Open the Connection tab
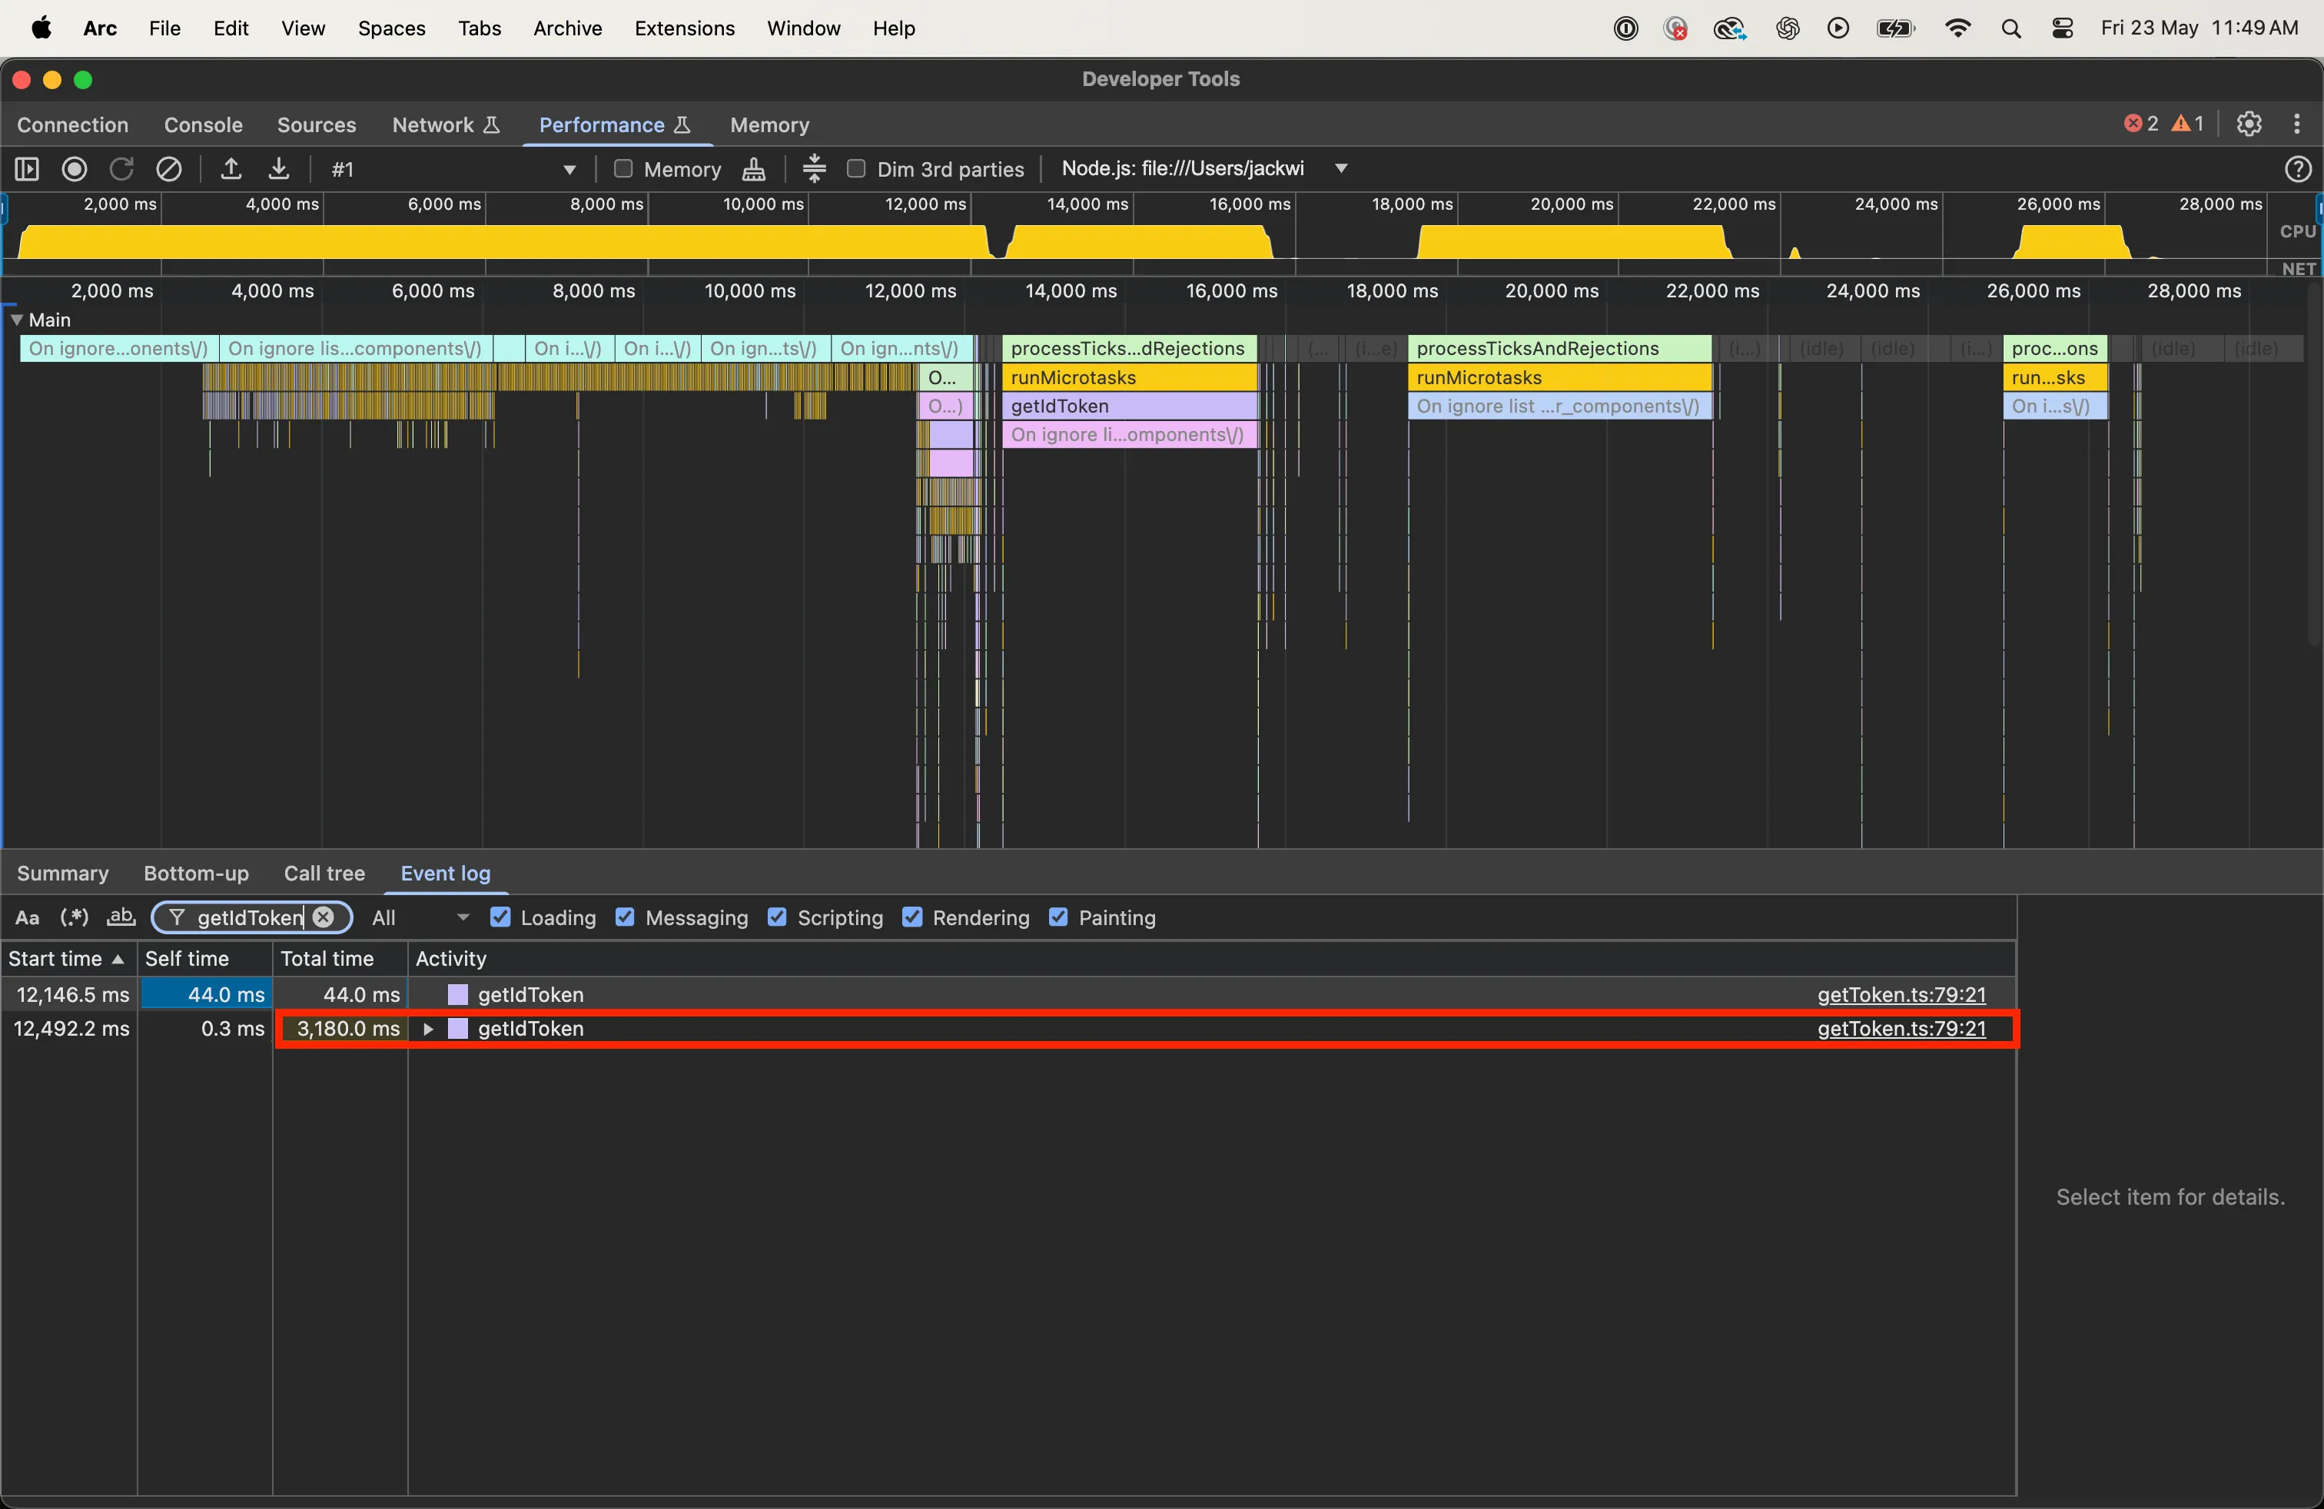The image size is (2324, 1509). point(72,125)
